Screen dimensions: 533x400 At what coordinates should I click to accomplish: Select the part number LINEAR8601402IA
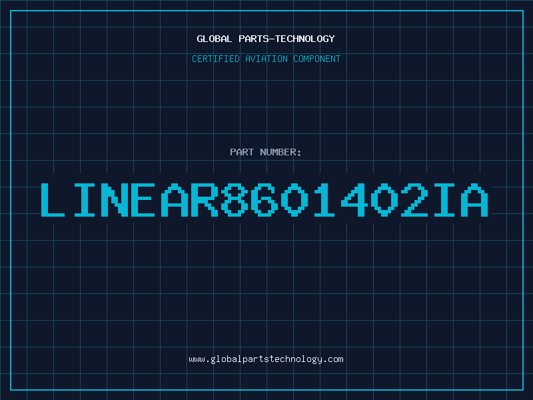tap(265, 199)
